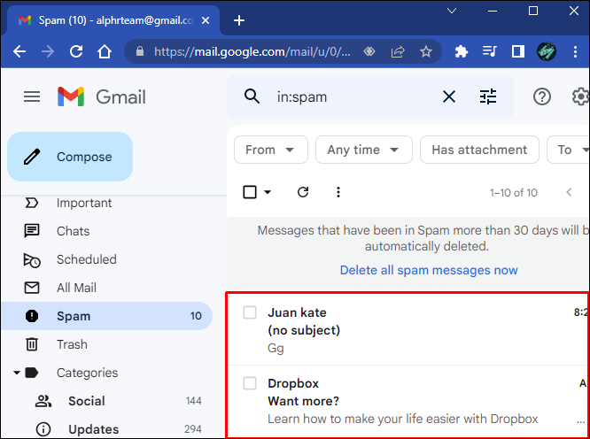Screen dimensions: 590x439
Task: Open a new browser tab
Action: coord(239,20)
